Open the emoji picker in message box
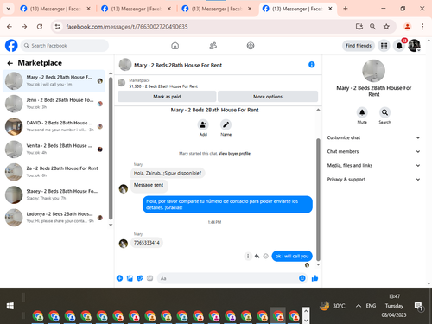Viewport: 432px width, 324px height. [x=302, y=278]
